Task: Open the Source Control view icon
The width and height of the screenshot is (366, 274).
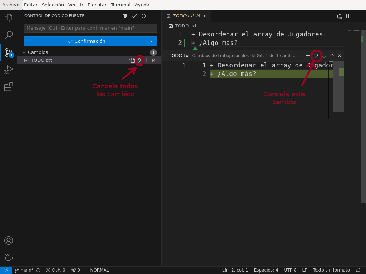Action: pyautogui.click(x=9, y=52)
